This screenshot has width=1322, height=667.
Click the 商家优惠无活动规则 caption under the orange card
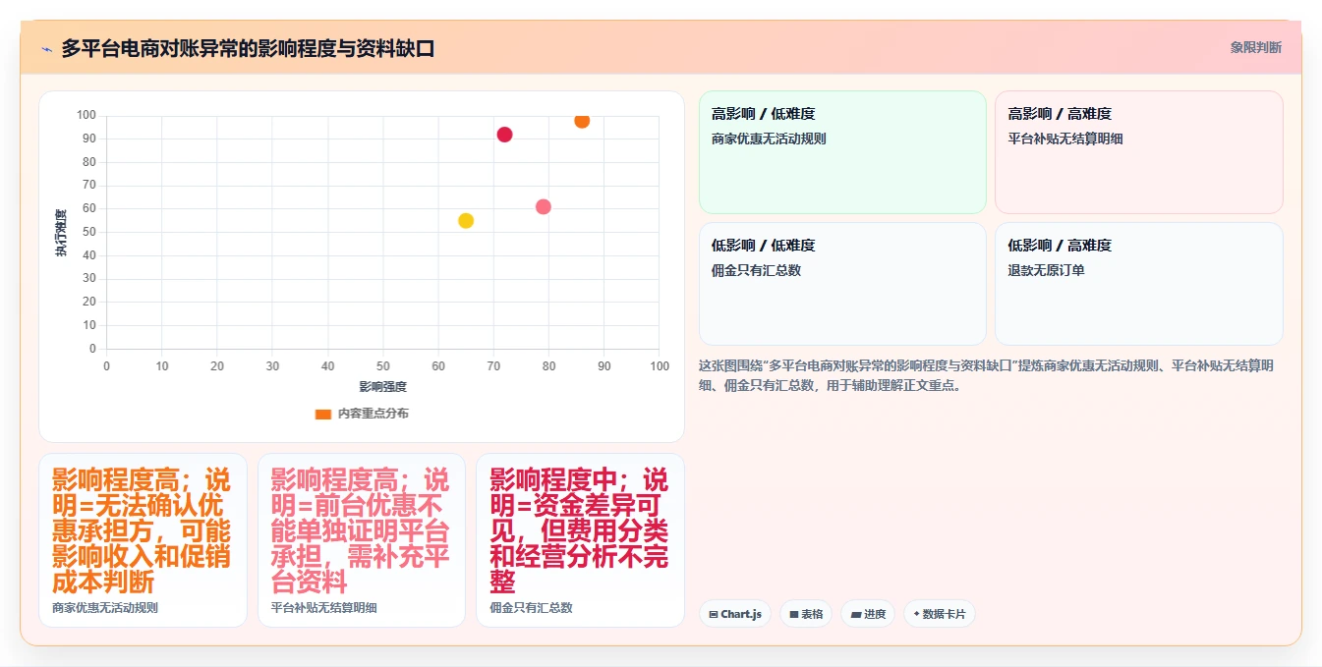pos(105,608)
